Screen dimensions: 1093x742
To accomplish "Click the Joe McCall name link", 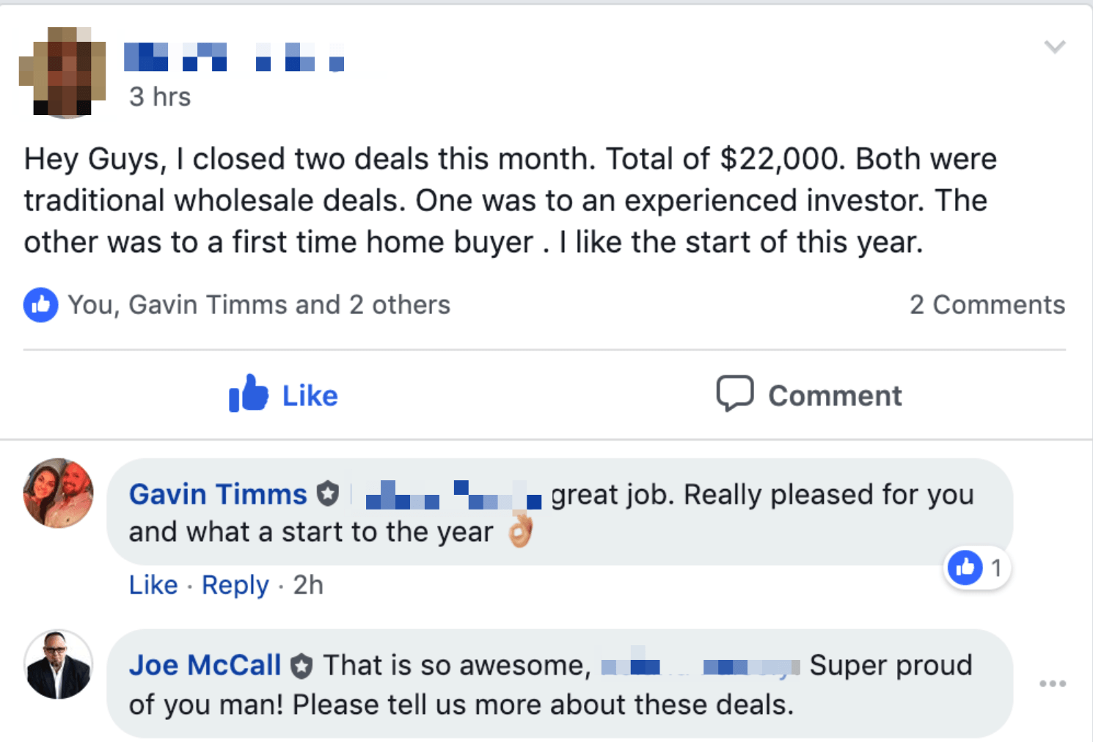I will (x=205, y=666).
